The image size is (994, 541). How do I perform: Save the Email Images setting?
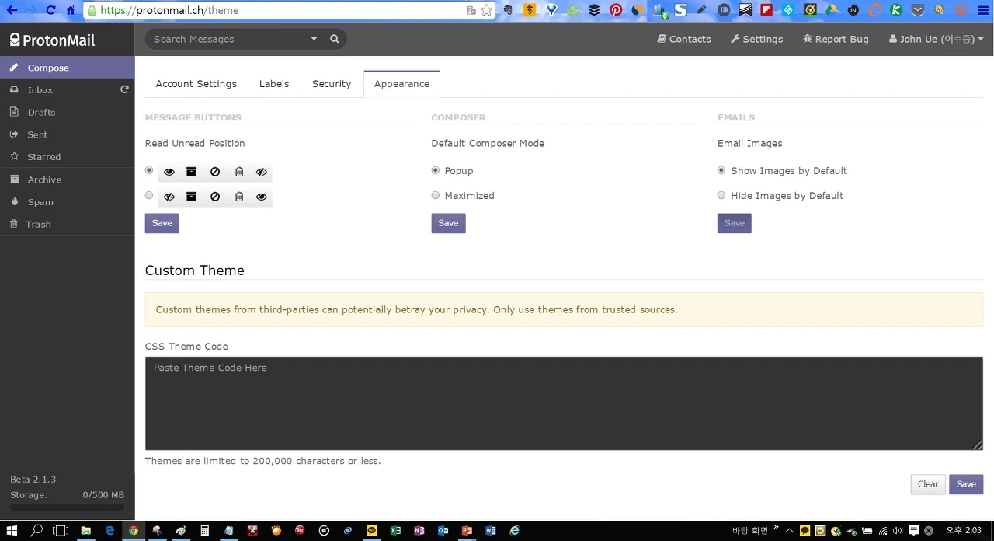[x=735, y=223]
